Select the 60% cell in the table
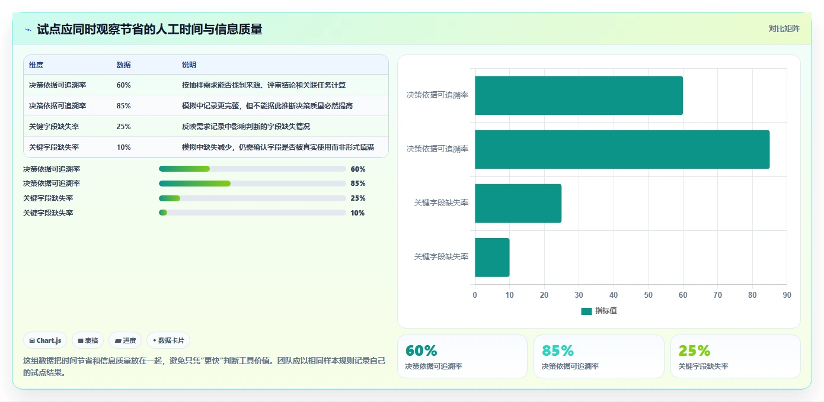The image size is (824, 402). pyautogui.click(x=124, y=85)
